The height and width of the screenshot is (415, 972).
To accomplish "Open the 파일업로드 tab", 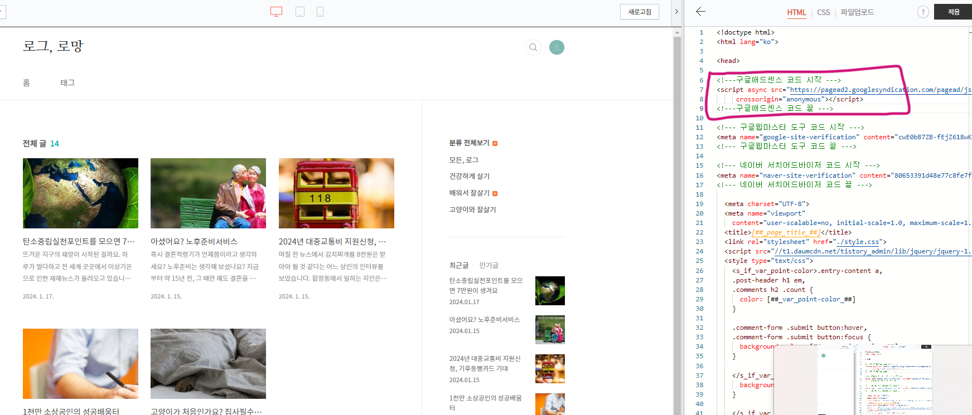I will 857,12.
